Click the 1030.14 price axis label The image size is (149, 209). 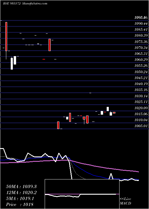(x=141, y=96)
